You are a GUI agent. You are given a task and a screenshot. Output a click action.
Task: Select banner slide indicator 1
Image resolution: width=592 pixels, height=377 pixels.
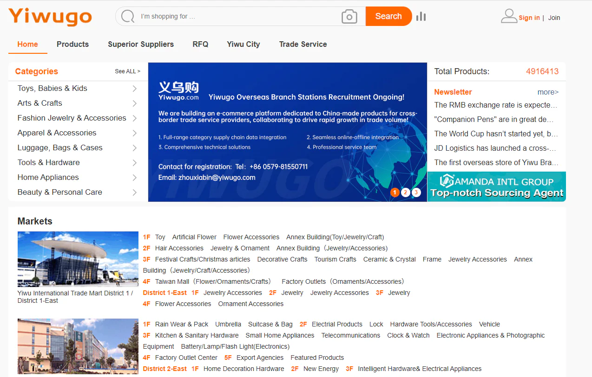pos(395,192)
